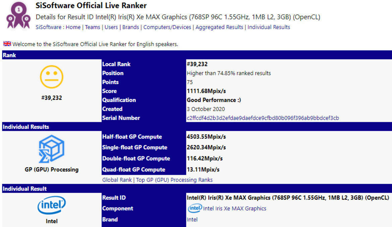Click the bold #39,232 Local Rank value
392x227 pixels.
[197, 64]
